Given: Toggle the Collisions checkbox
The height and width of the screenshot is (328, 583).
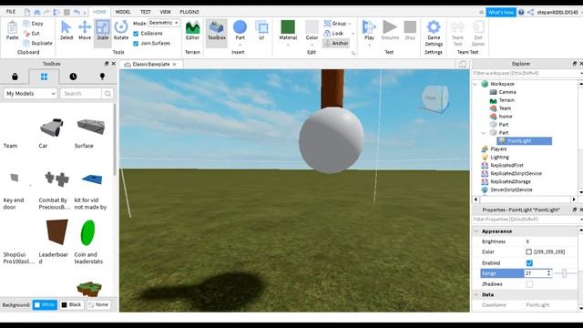Looking at the screenshot, I should pyautogui.click(x=136, y=34).
